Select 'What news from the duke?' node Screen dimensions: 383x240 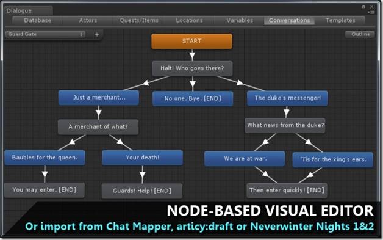click(x=285, y=125)
